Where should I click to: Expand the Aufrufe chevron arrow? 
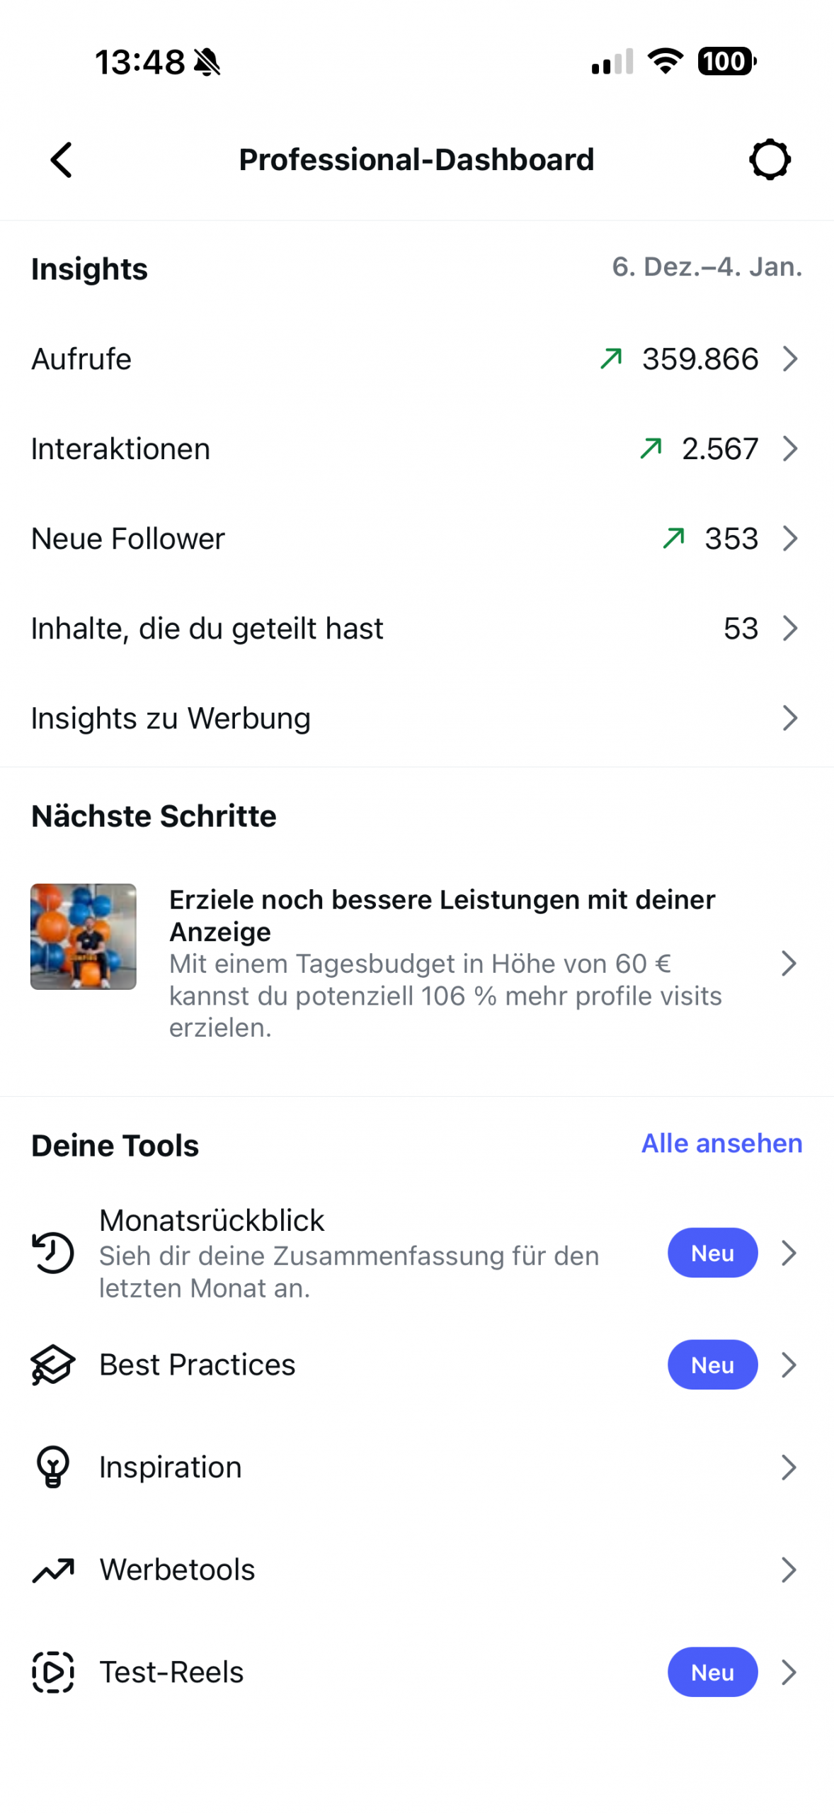coord(790,359)
